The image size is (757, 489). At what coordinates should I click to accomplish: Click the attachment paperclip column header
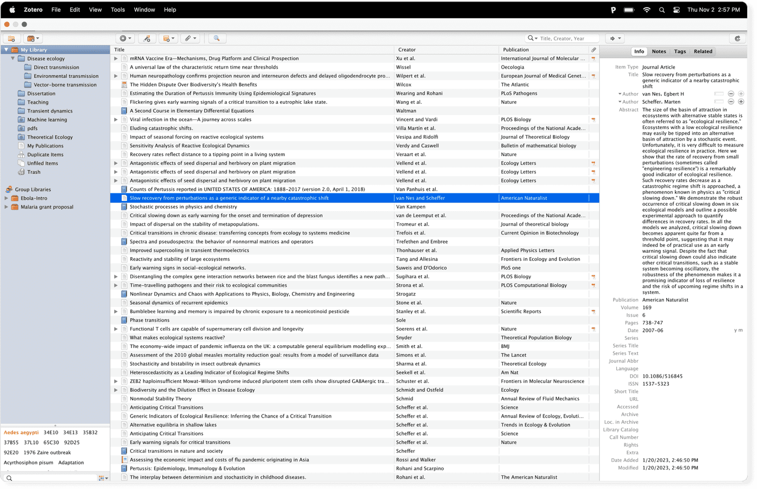pyautogui.click(x=593, y=49)
